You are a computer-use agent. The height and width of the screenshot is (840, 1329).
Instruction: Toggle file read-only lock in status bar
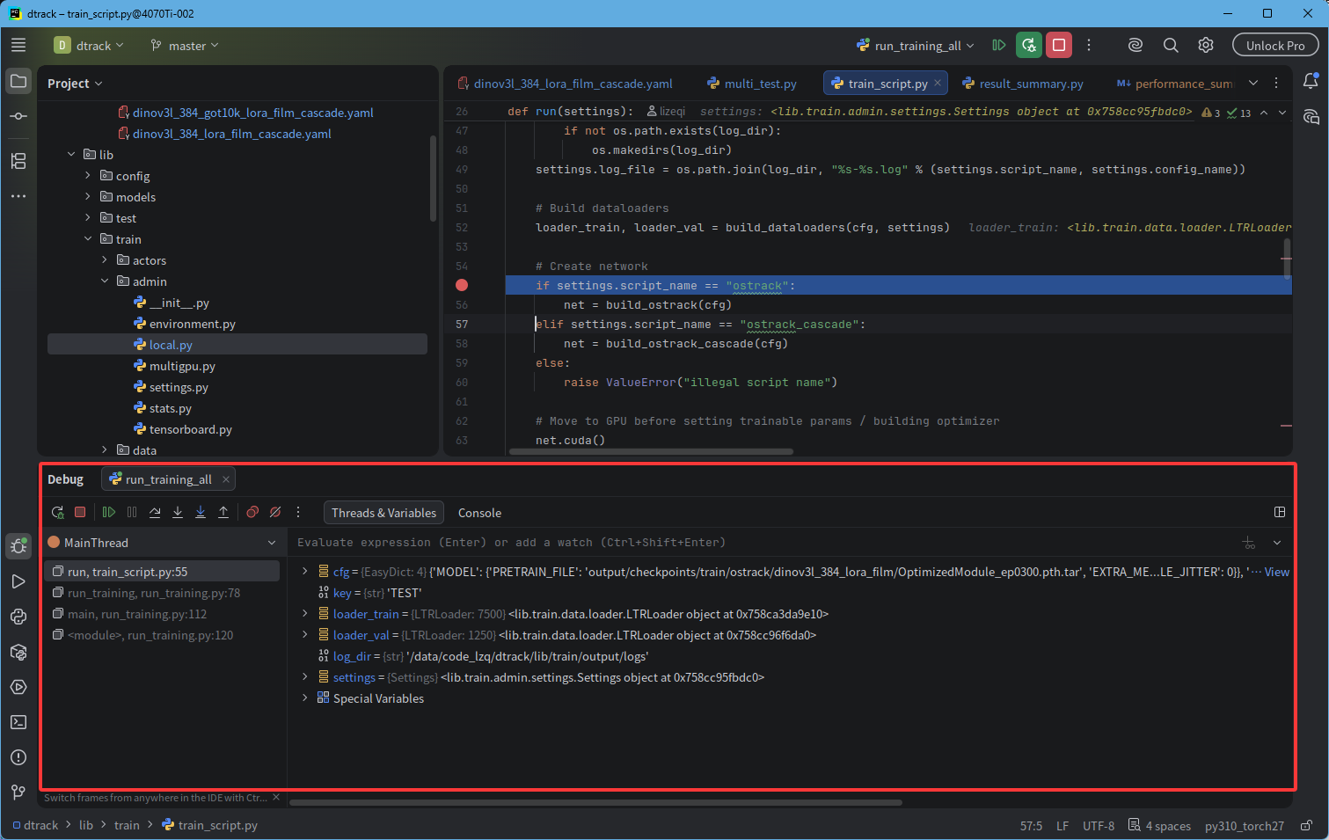pyautogui.click(x=1307, y=825)
